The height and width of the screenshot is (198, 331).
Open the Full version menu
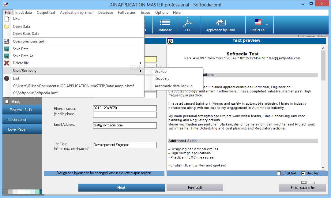(x=127, y=13)
